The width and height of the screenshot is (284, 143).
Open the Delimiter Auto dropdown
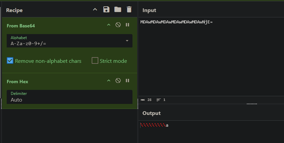(70, 97)
